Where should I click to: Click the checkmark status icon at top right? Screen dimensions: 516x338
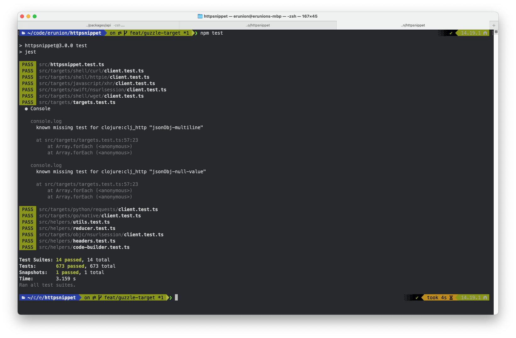[451, 33]
